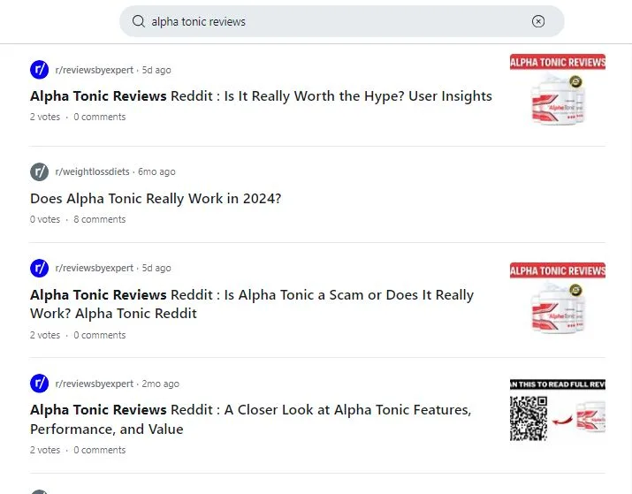The height and width of the screenshot is (494, 632).
Task: Open post 'Is Alpha Tonic a Scam or Does It Really Work'
Action: point(252,304)
